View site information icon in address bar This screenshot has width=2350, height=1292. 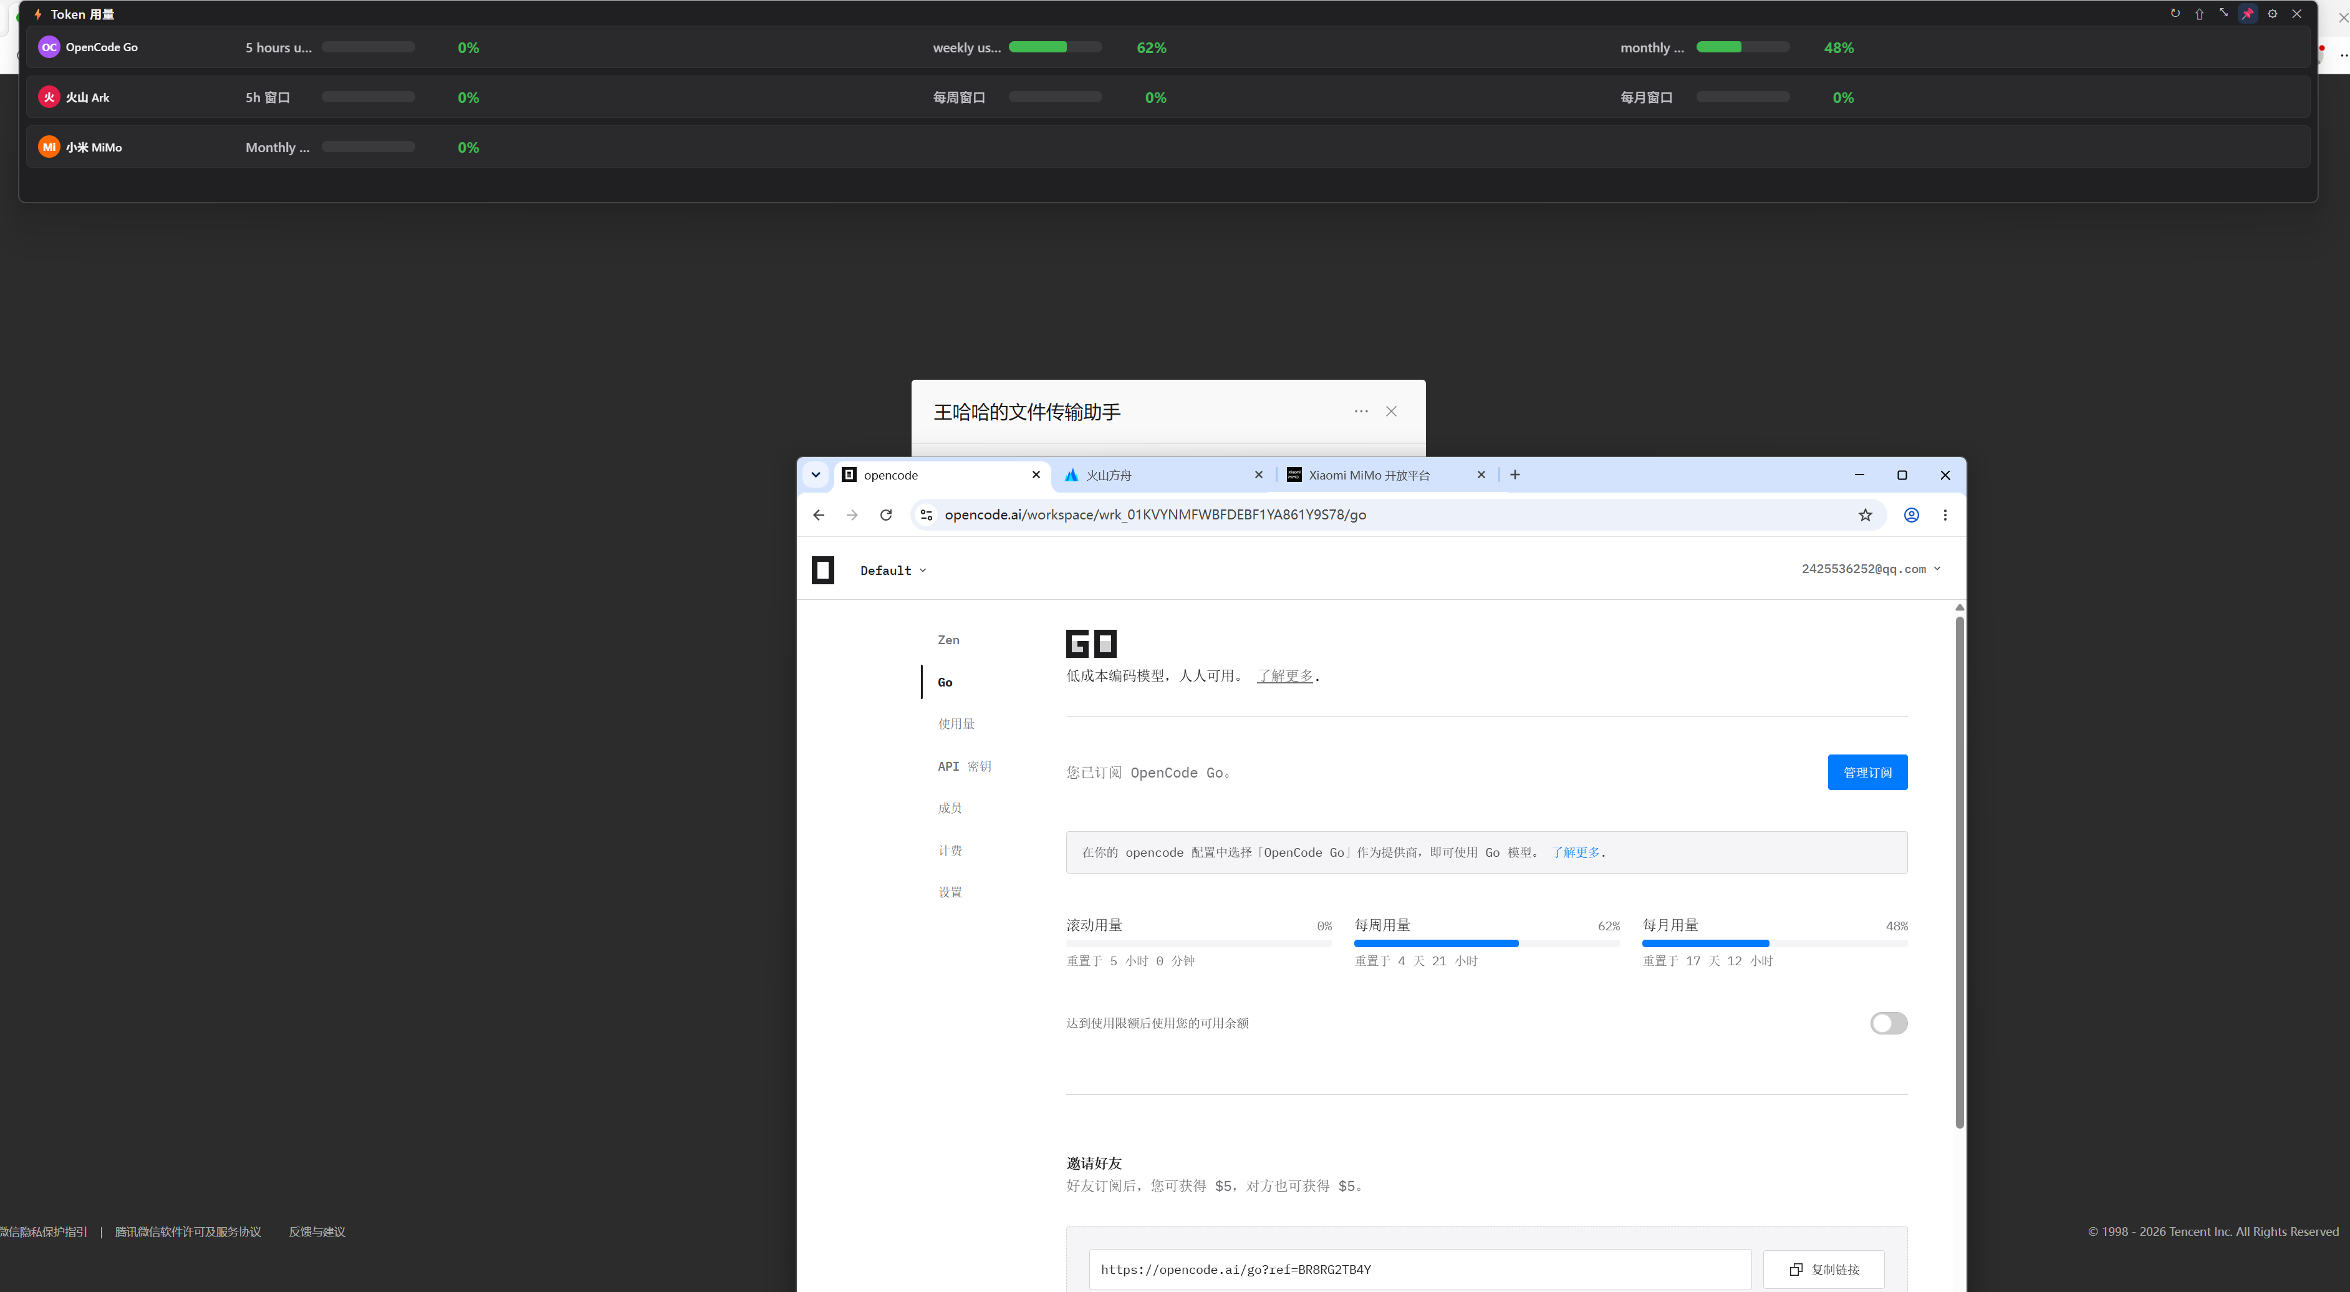click(926, 514)
